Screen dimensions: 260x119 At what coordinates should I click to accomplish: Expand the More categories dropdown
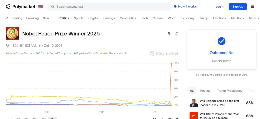coord(254,18)
